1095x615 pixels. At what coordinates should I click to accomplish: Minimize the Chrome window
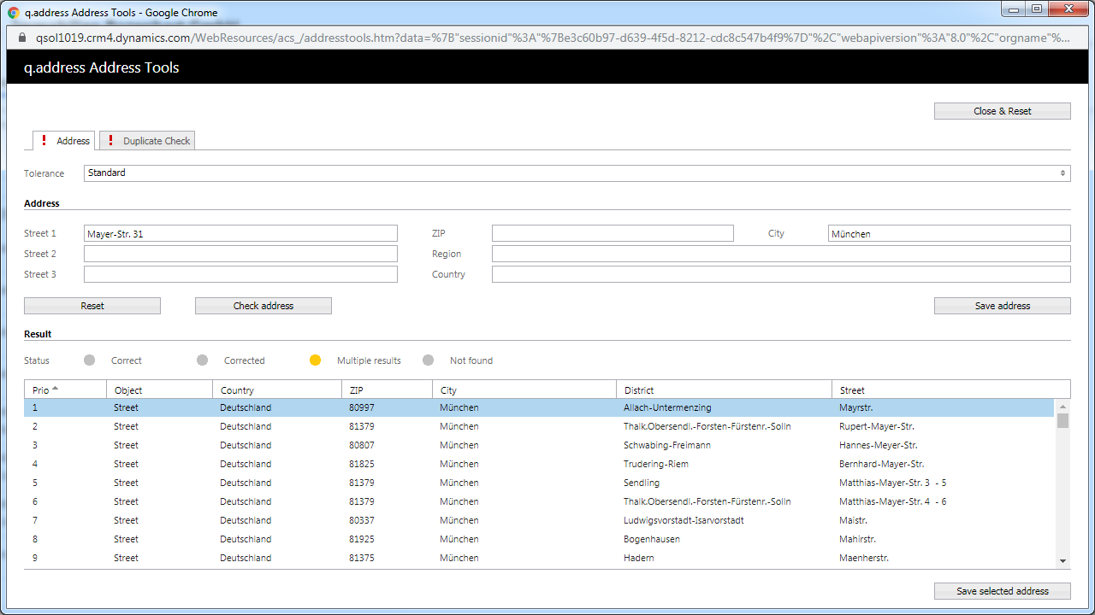1015,9
